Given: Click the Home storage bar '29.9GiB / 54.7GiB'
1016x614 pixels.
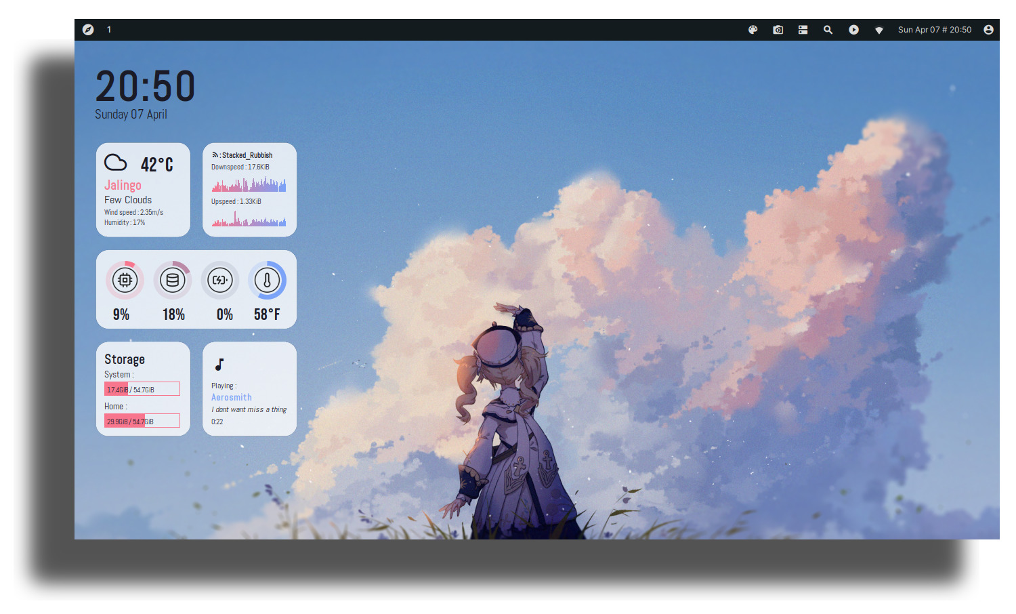Looking at the screenshot, I should [142, 421].
